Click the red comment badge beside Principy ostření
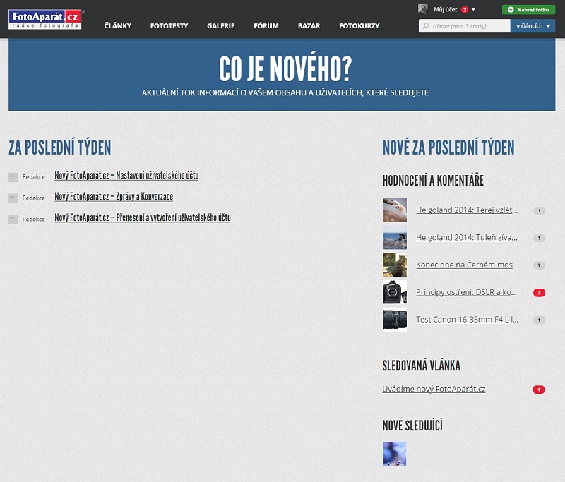The image size is (565, 482). point(539,292)
